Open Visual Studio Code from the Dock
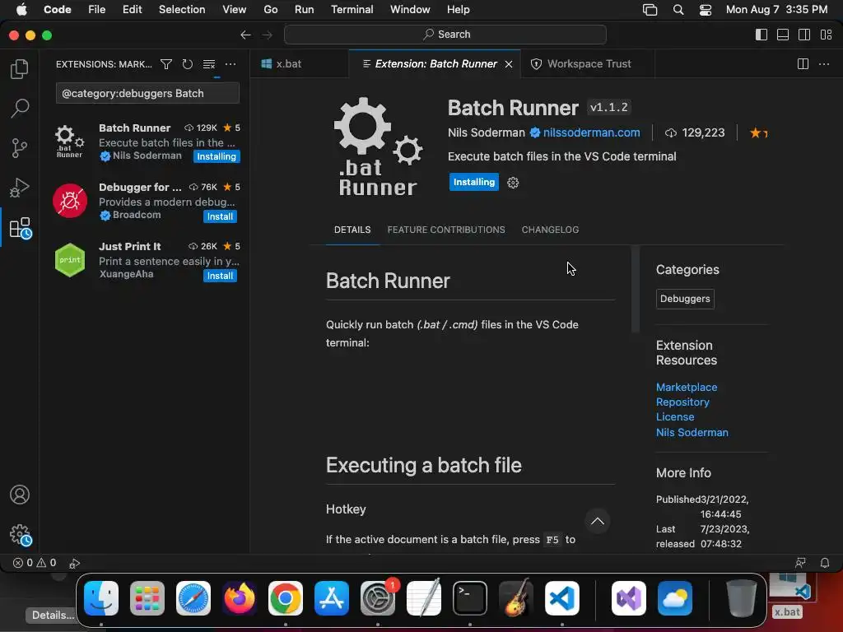The image size is (843, 632). [x=561, y=598]
